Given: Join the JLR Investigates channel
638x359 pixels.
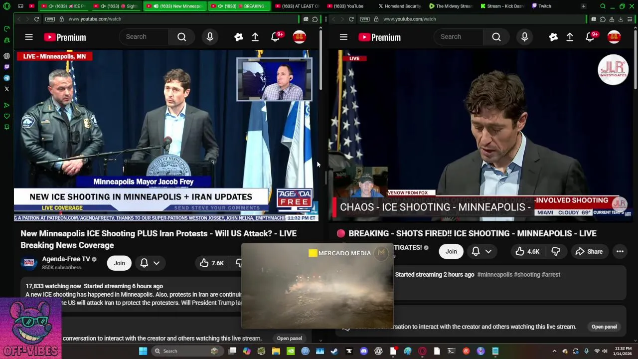Looking at the screenshot, I should point(451,251).
